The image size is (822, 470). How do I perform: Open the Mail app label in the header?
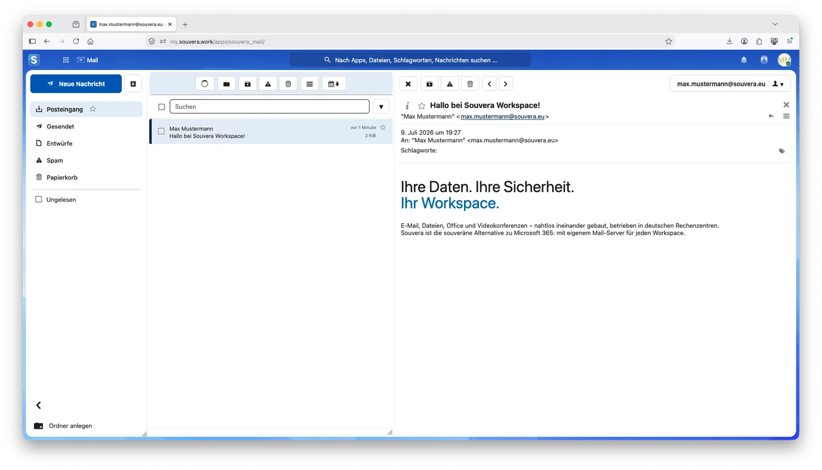87,60
